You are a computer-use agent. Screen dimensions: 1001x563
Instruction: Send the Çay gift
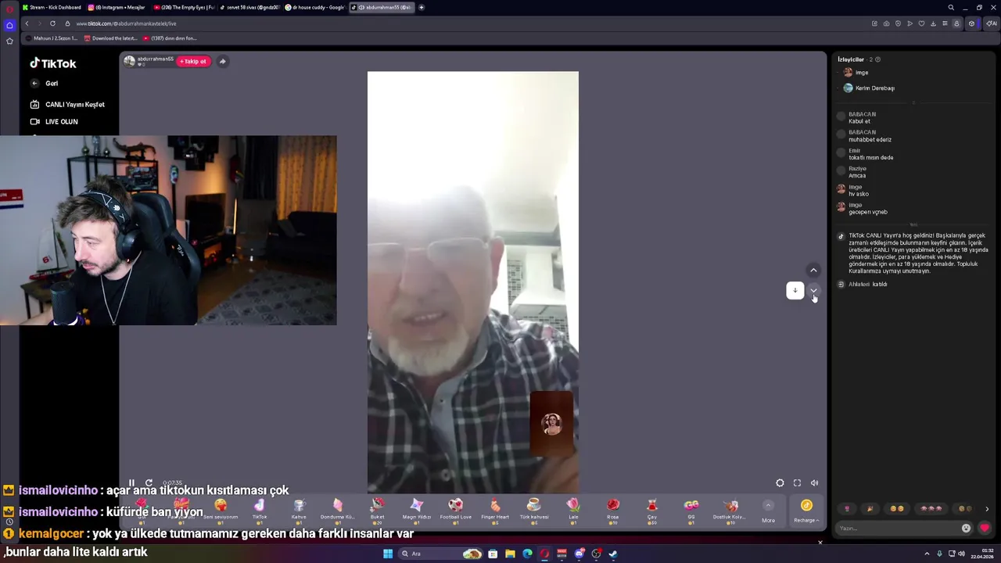pos(651,509)
